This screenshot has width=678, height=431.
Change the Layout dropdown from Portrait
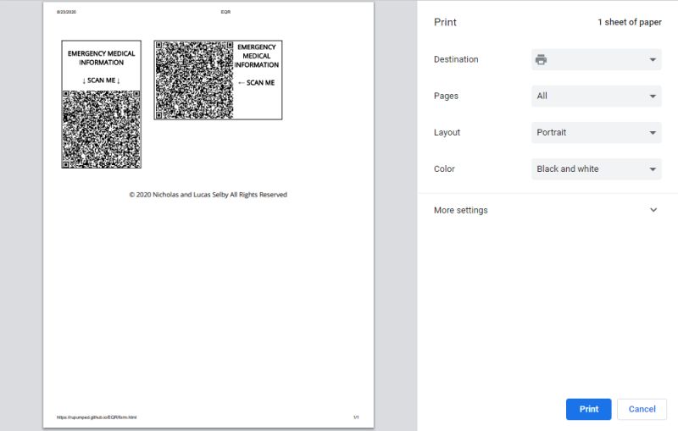[x=597, y=133]
